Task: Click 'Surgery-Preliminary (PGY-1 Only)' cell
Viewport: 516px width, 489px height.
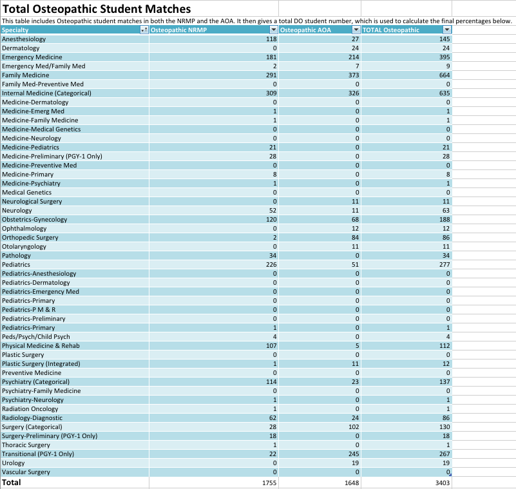Action: coord(75,436)
